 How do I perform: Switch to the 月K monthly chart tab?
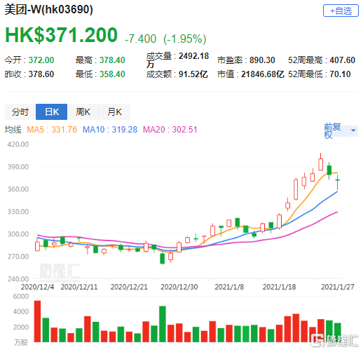[114, 111]
